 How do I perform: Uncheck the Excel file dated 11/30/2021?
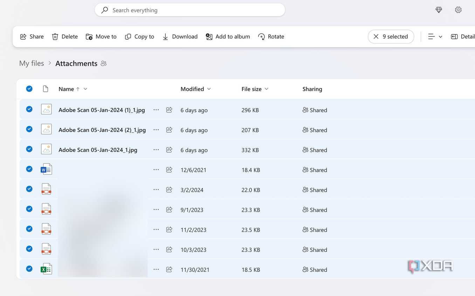coord(29,269)
